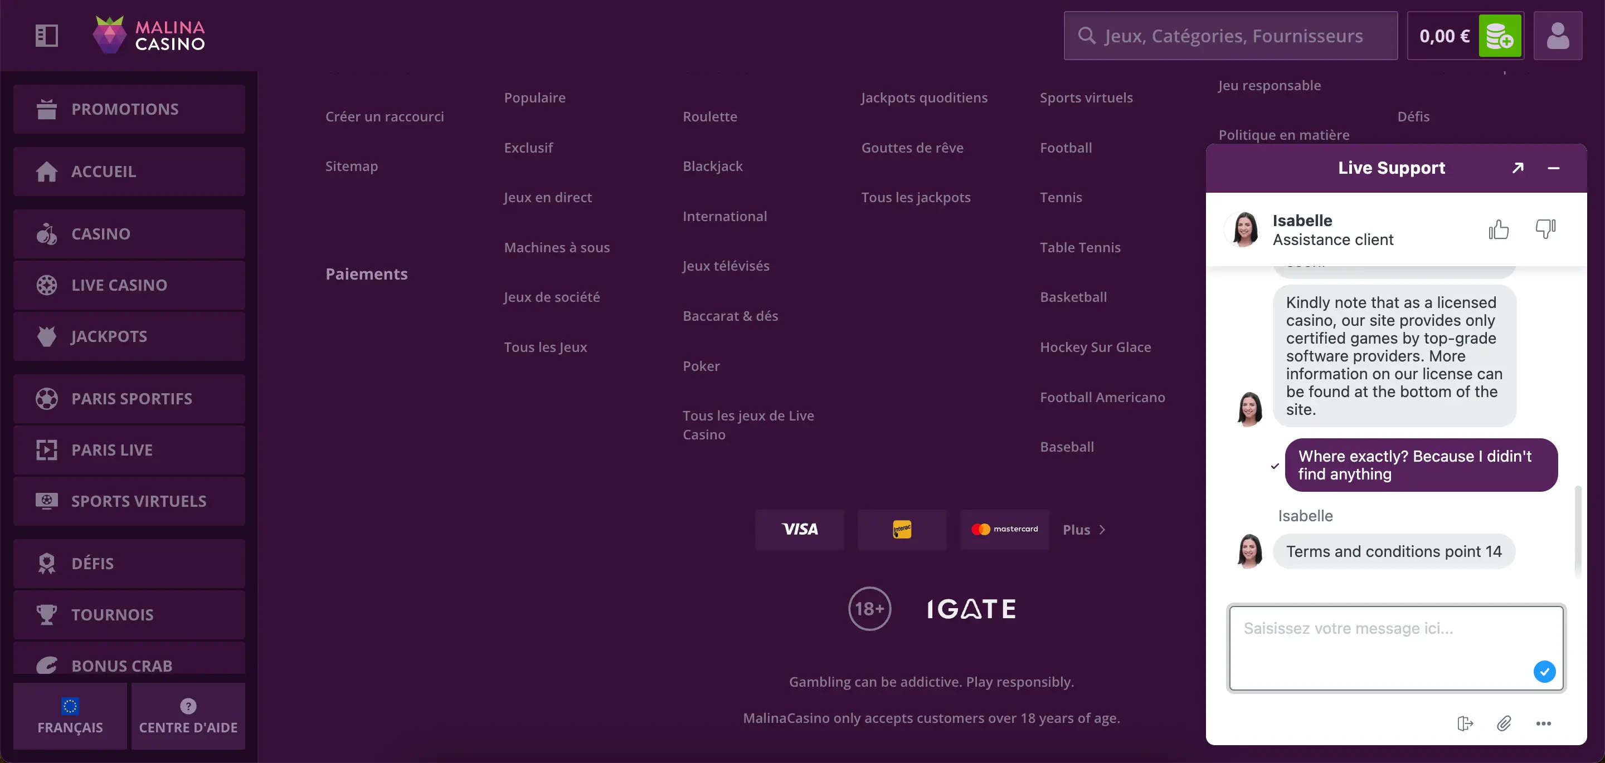This screenshot has width=1605, height=763.
Task: Open Tournois in sidebar
Action: pos(129,615)
